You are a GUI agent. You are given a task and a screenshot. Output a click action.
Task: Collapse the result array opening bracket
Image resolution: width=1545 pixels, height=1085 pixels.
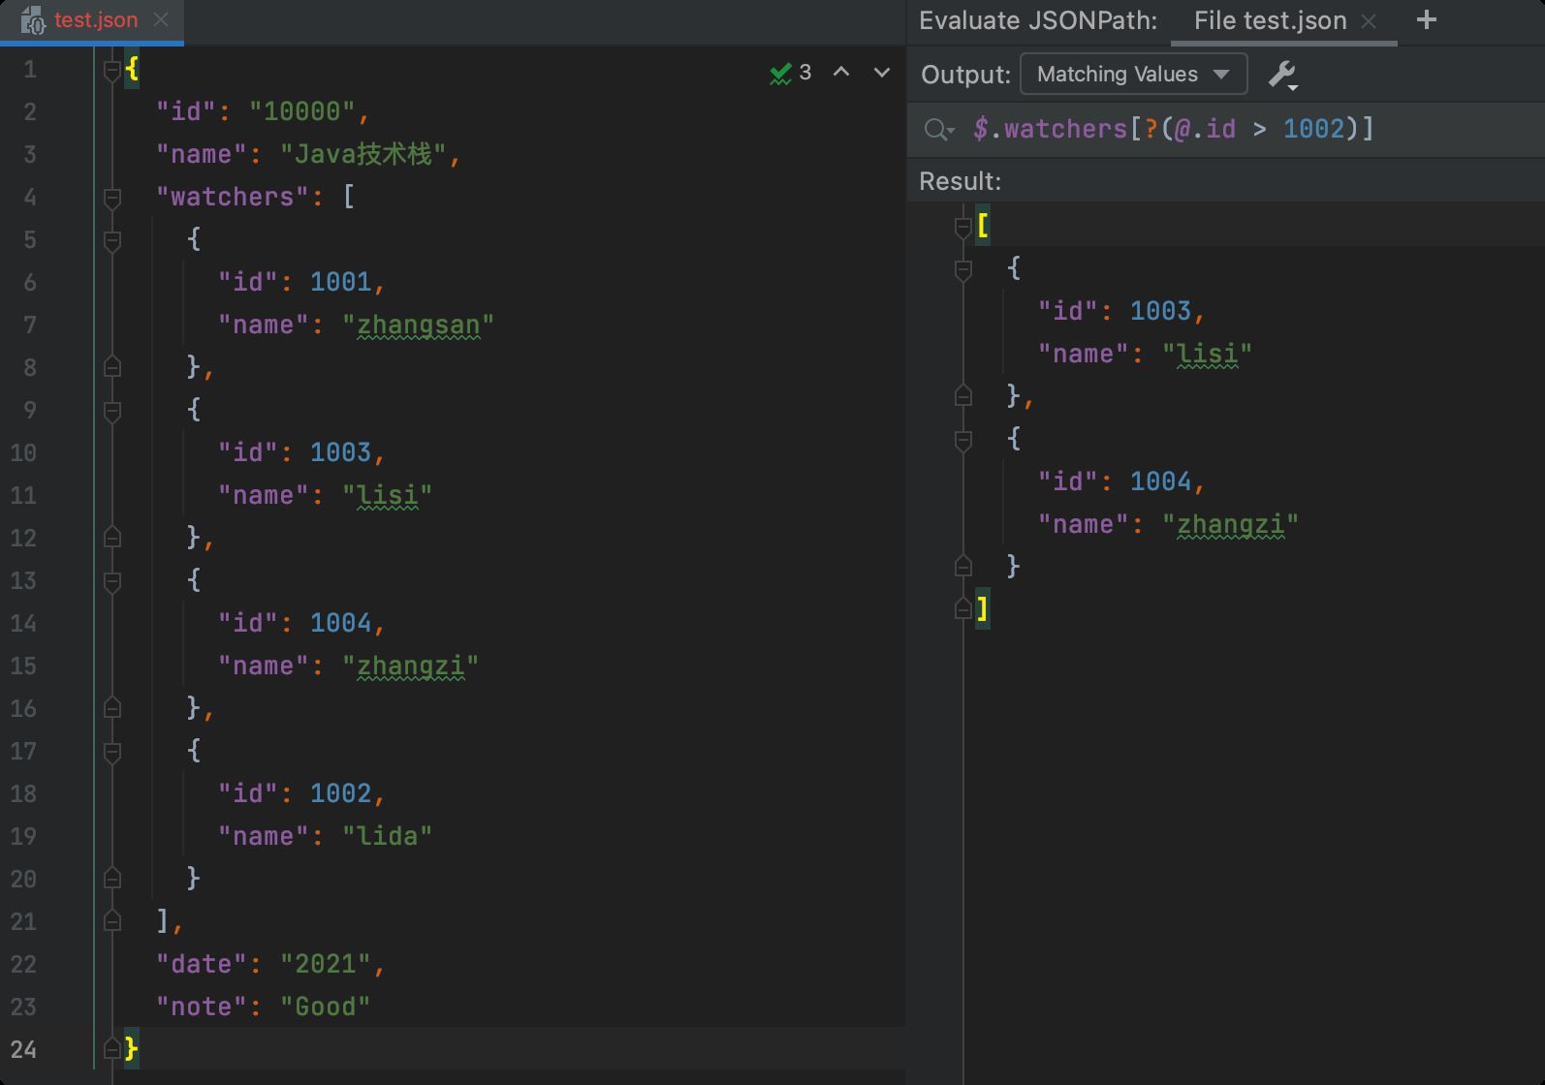click(x=962, y=227)
